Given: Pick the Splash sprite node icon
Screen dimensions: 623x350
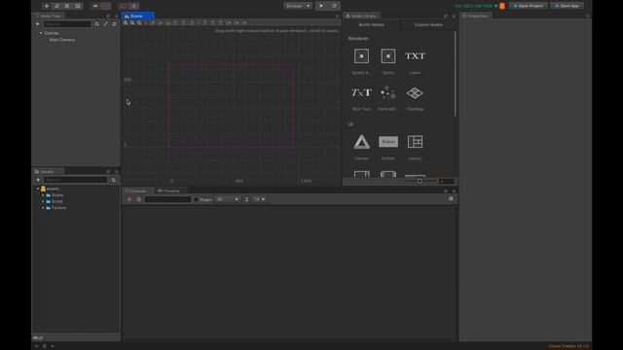Looking at the screenshot, I should (x=361, y=56).
